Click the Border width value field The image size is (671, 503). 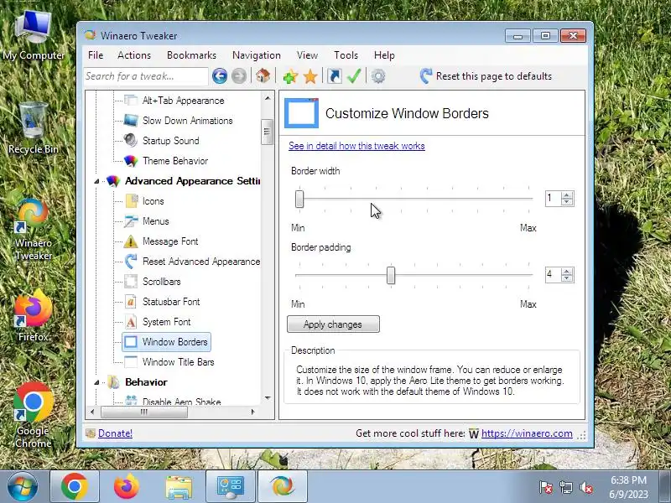554,199
